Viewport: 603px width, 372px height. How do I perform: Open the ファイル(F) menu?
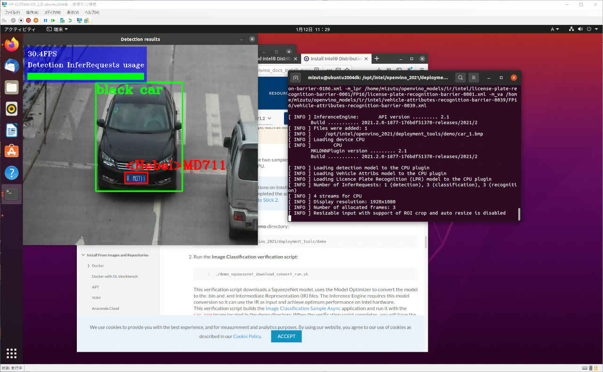point(12,12)
